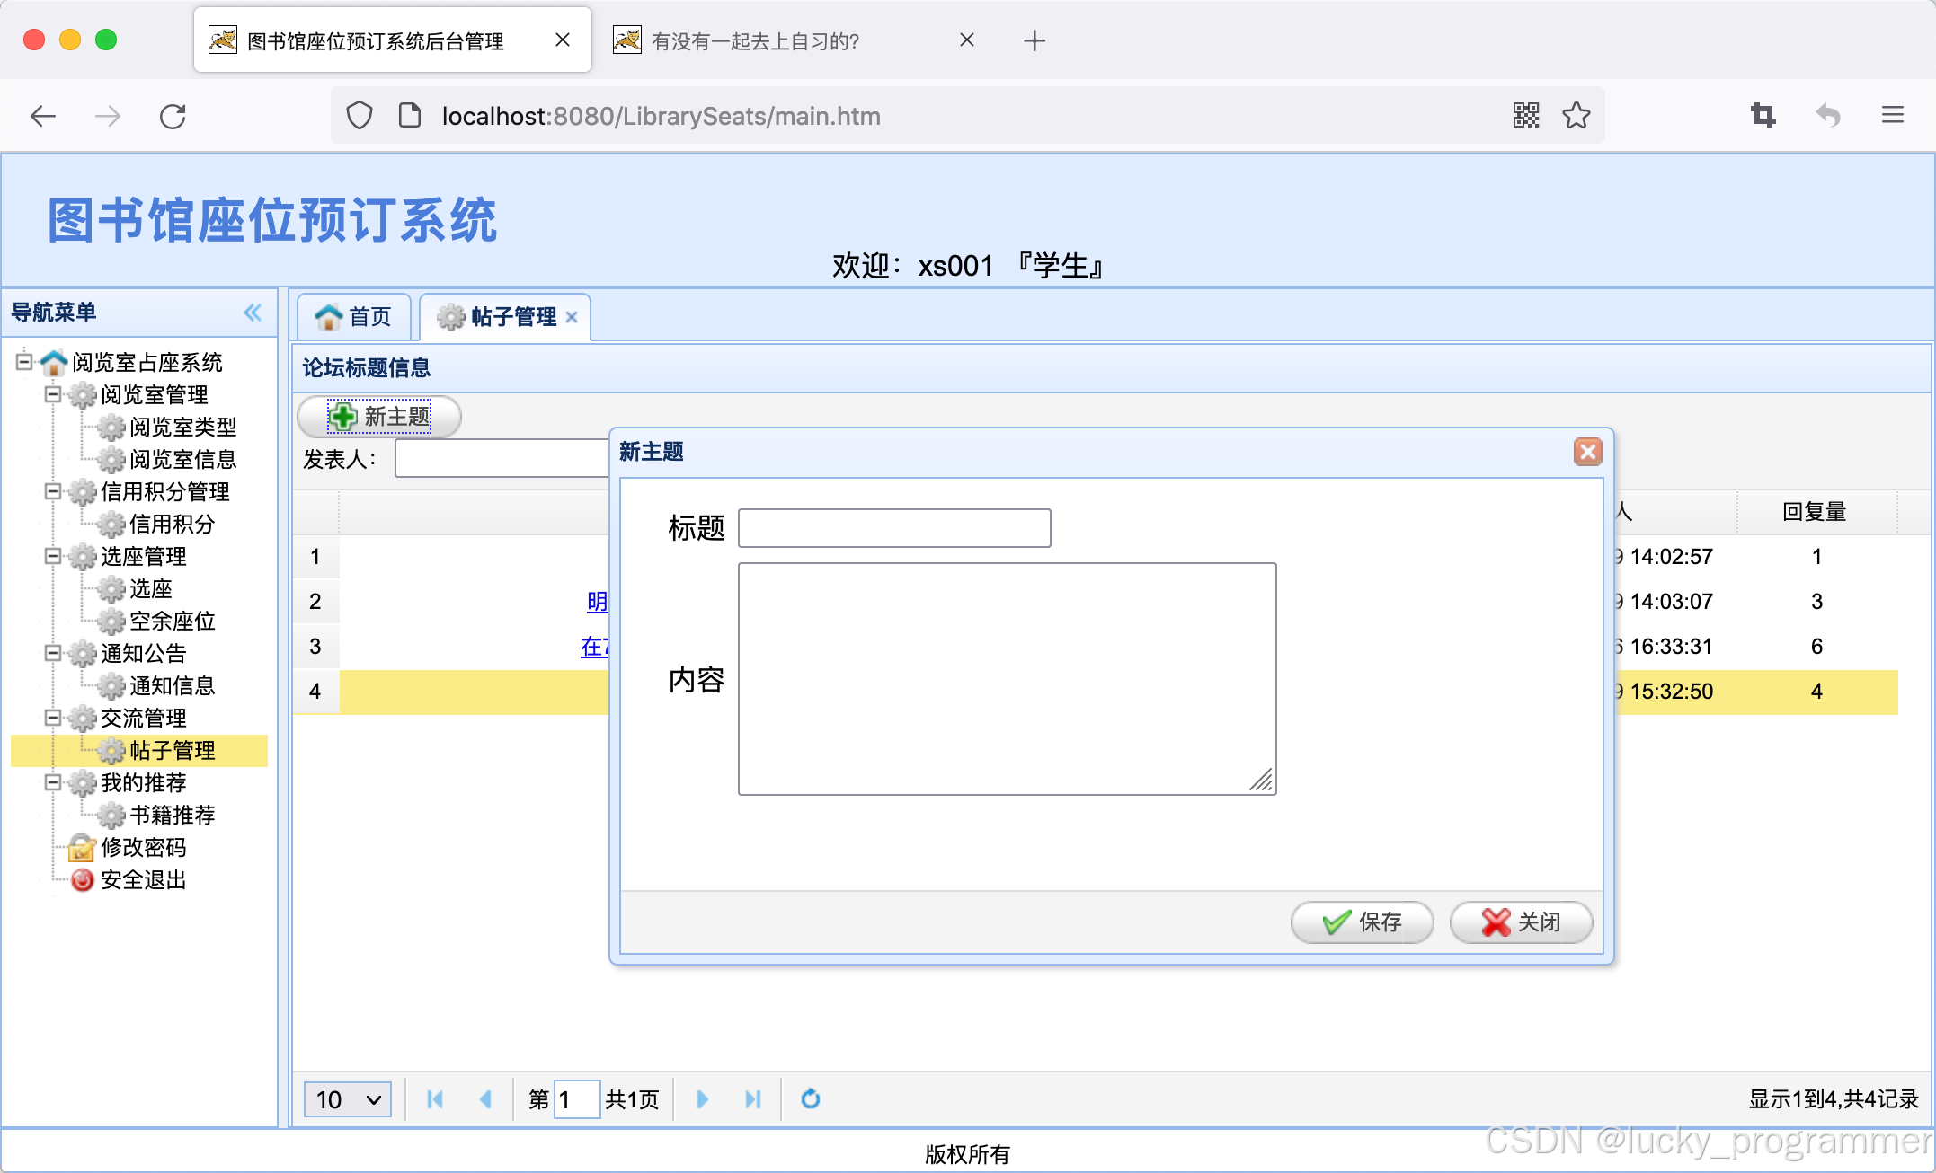Screen dimensions: 1936x1173
Task: Collapse the 选座管理 tree node
Action: [53, 555]
